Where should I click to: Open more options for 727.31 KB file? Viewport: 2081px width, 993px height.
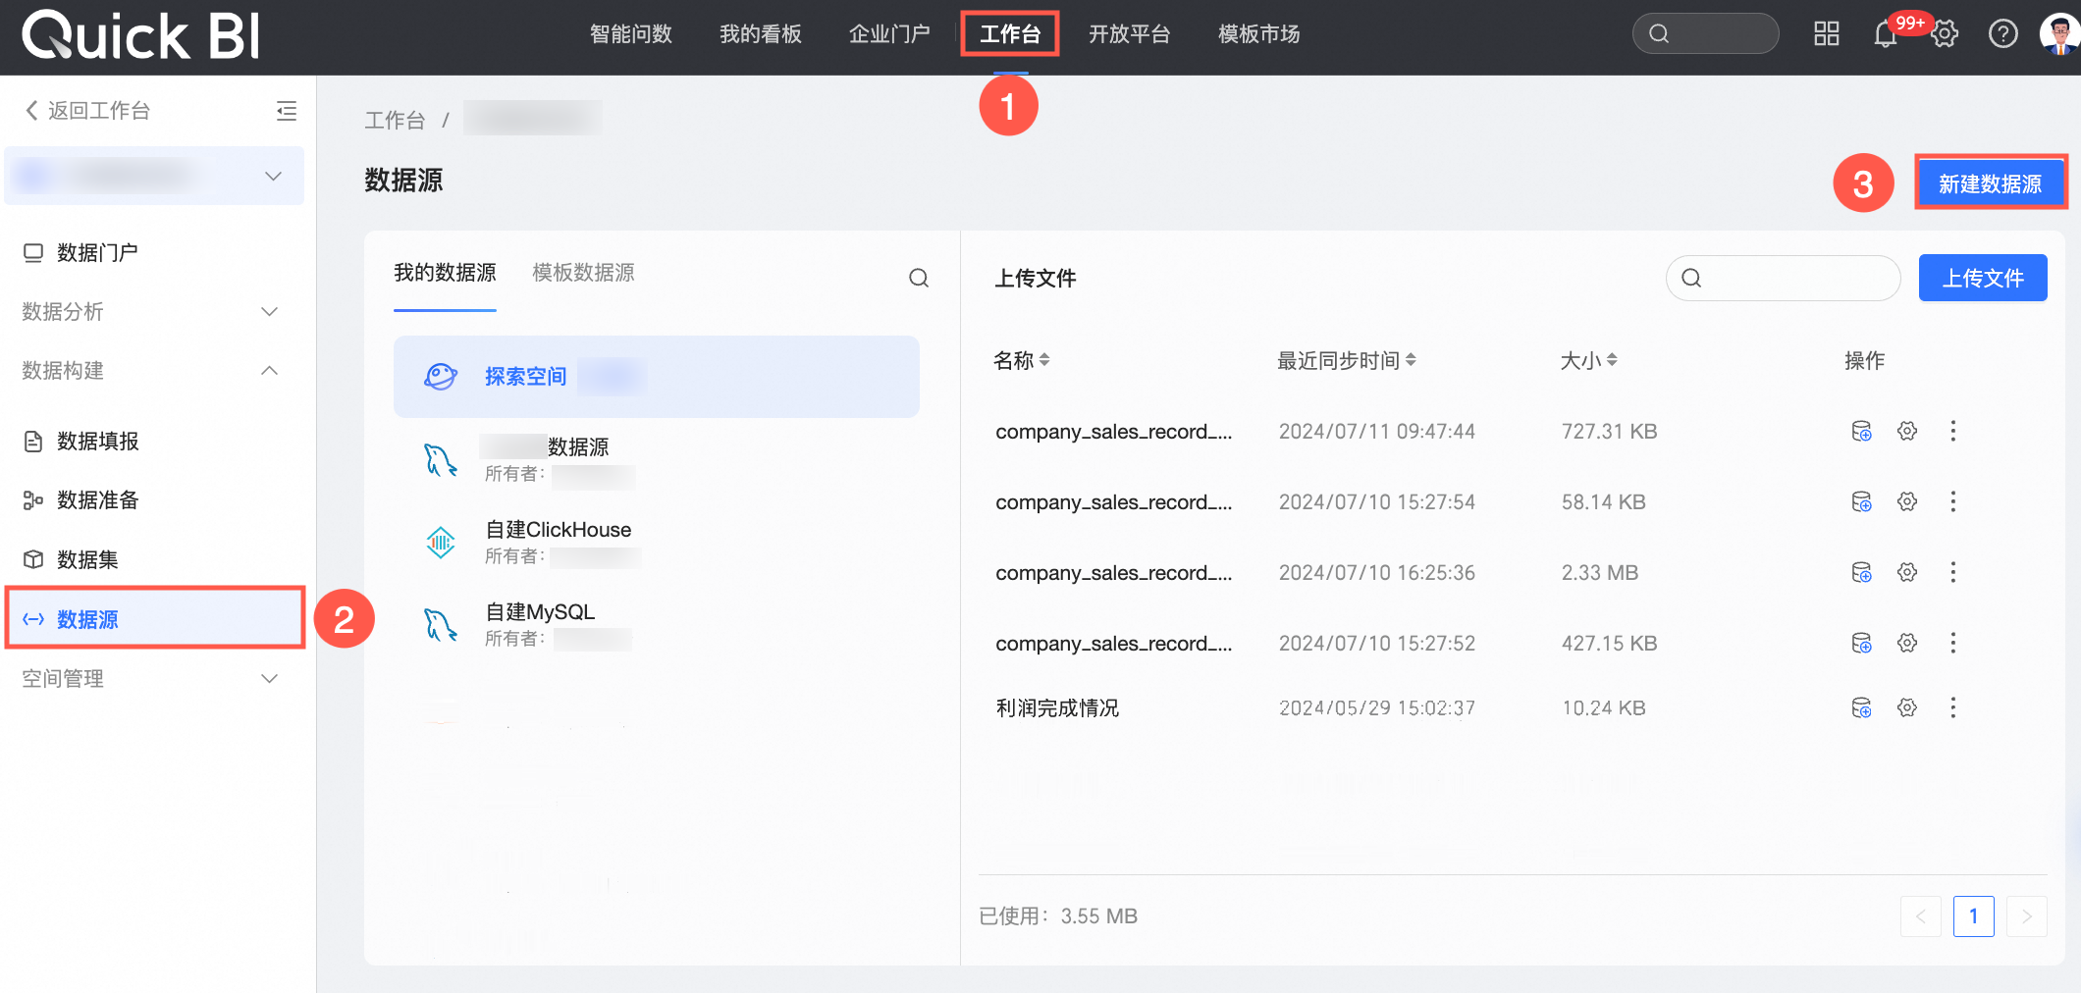(x=1953, y=431)
